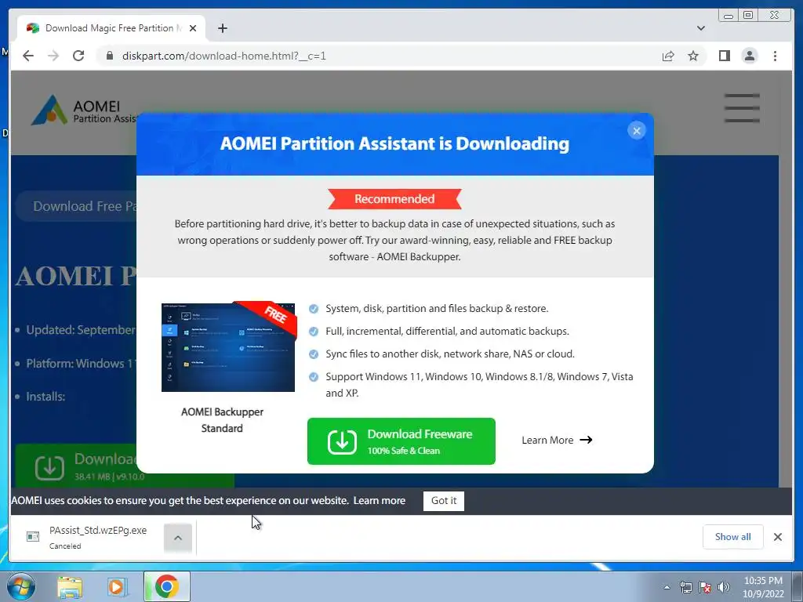The height and width of the screenshot is (602, 803).
Task: Close the Download Magic Free Partition tab
Action: pyautogui.click(x=193, y=28)
